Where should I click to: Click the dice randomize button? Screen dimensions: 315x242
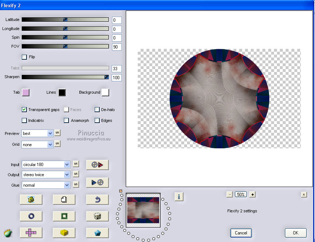pyautogui.click(x=98, y=216)
